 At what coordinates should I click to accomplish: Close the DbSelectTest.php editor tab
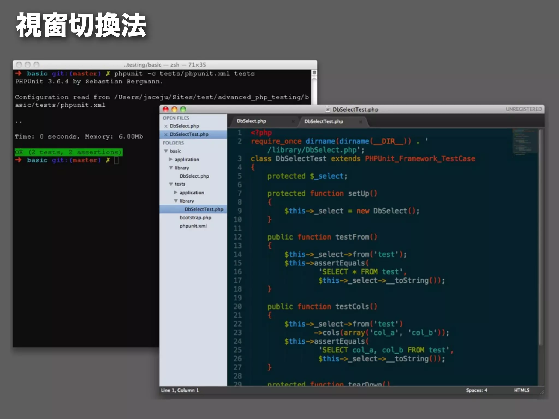[361, 122]
